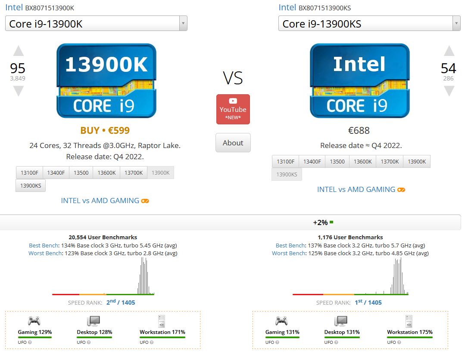
Task: Select 13900K tab under the 13900KS
Action: click(x=417, y=161)
